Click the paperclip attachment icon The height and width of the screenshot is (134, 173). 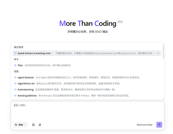(x=40, y=125)
